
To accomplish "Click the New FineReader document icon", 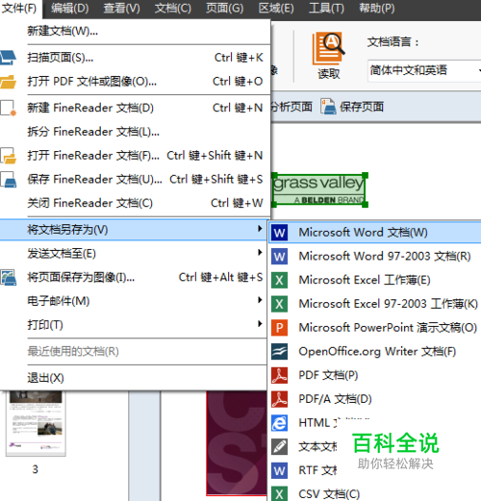I will pos(8,108).
